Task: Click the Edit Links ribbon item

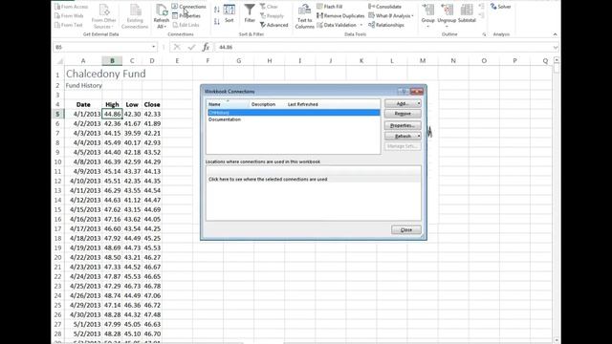Action: coord(186,25)
